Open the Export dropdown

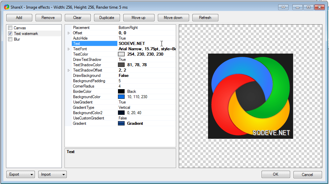[21, 174]
